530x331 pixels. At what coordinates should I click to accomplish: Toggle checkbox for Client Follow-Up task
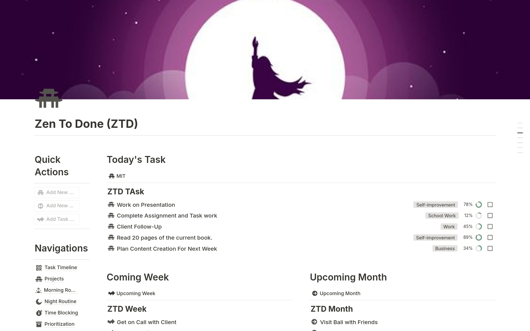490,227
